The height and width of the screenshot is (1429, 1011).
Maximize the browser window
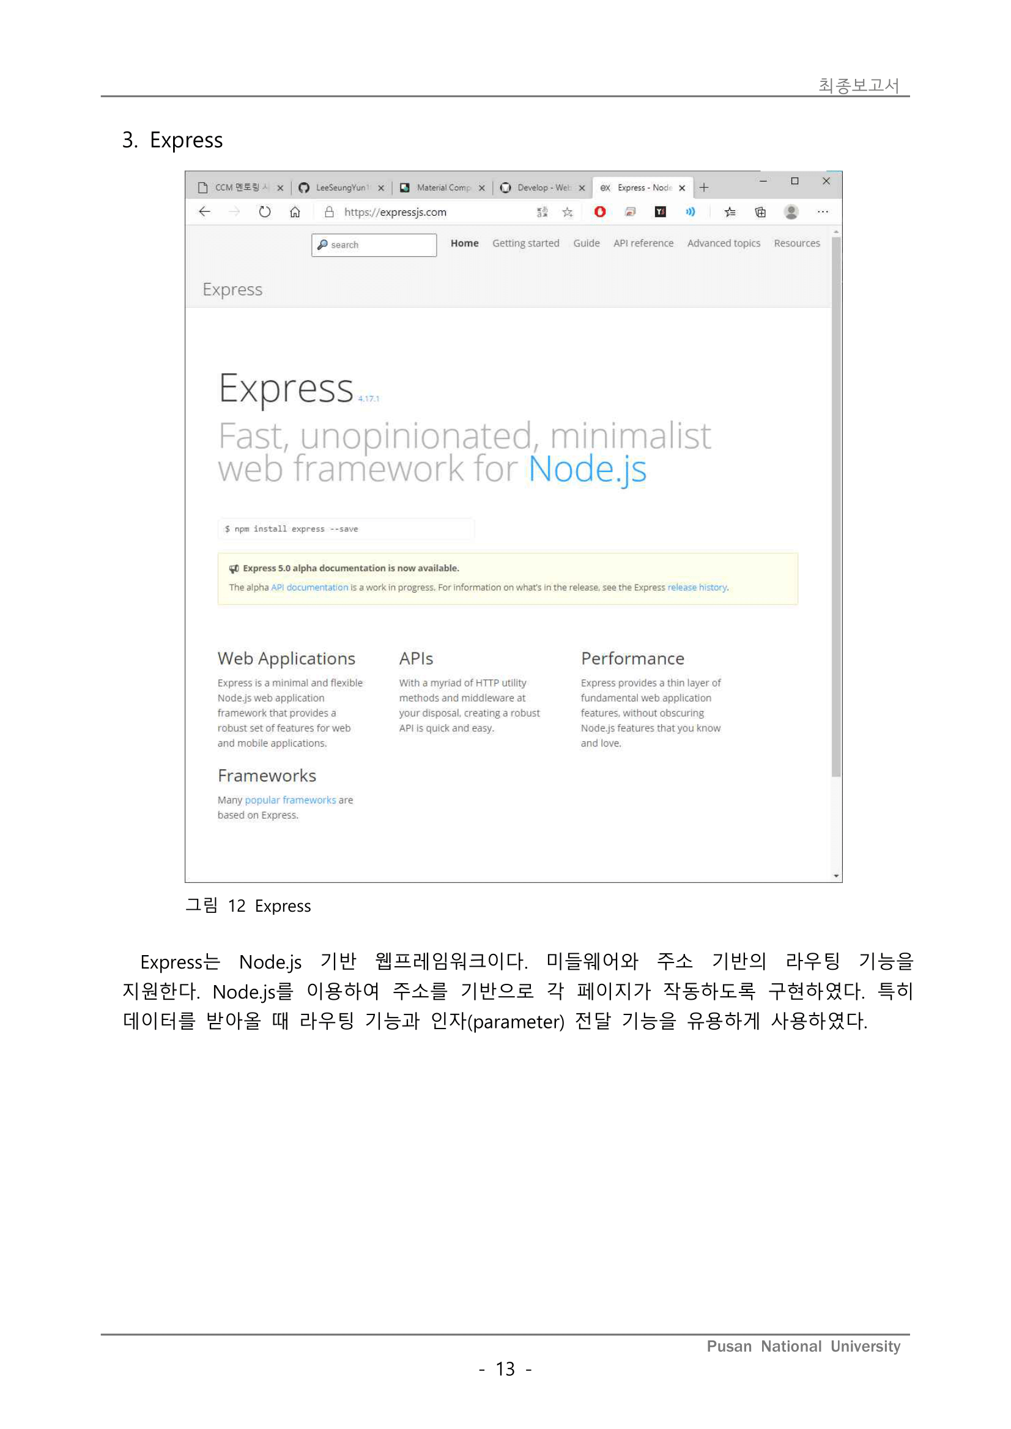794,181
